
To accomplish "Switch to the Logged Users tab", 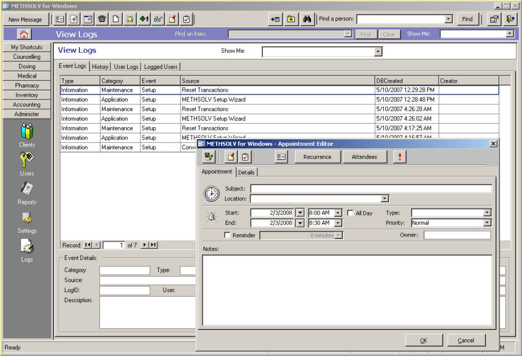I will click(160, 67).
